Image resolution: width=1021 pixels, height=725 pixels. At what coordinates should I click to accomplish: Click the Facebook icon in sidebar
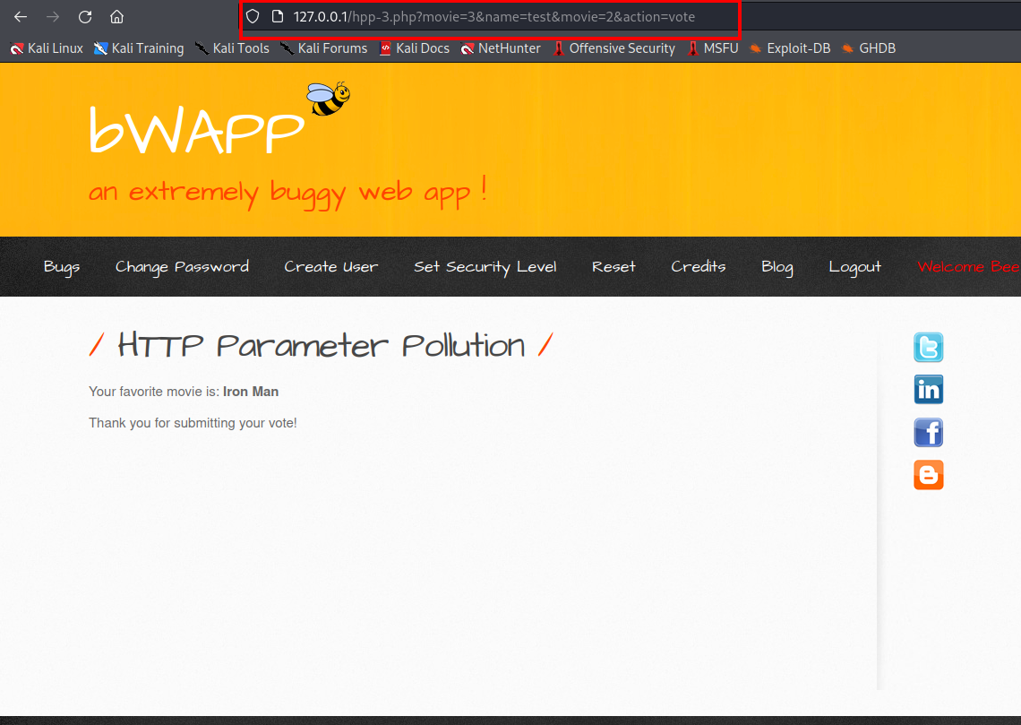tap(928, 433)
